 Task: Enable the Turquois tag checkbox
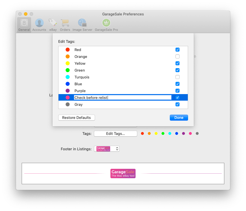click(178, 77)
